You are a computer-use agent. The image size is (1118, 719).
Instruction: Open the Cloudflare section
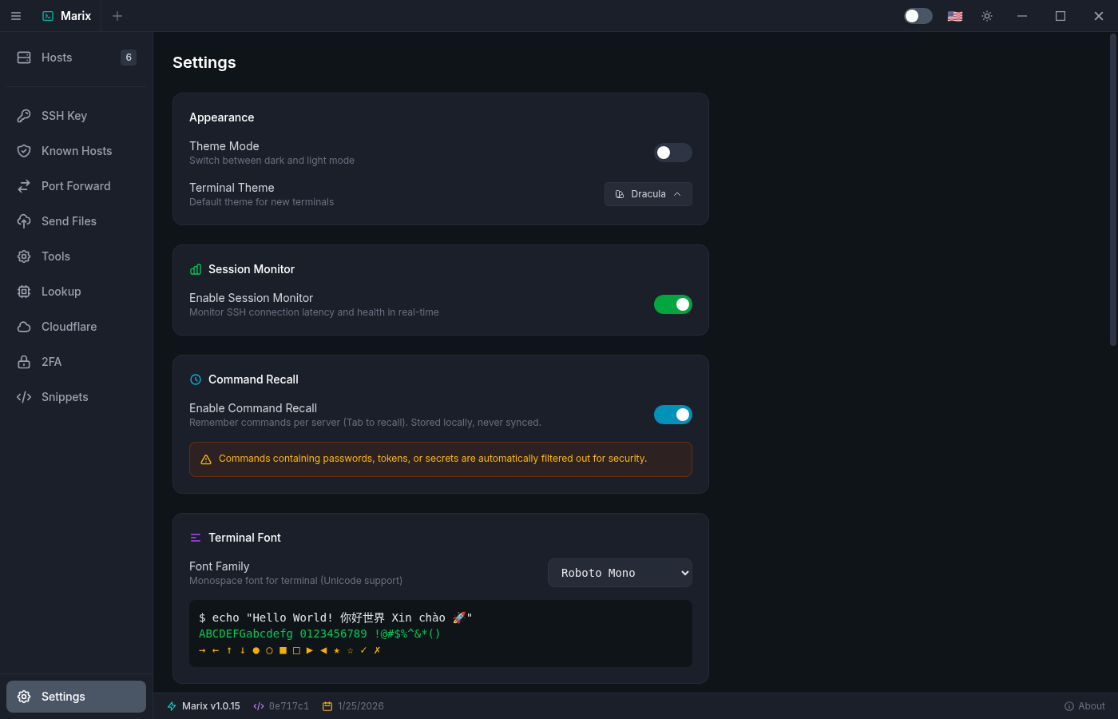pyautogui.click(x=67, y=326)
